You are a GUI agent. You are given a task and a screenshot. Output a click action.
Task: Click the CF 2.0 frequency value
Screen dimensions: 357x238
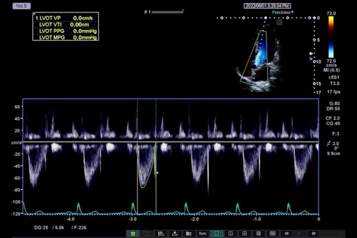tap(333, 118)
